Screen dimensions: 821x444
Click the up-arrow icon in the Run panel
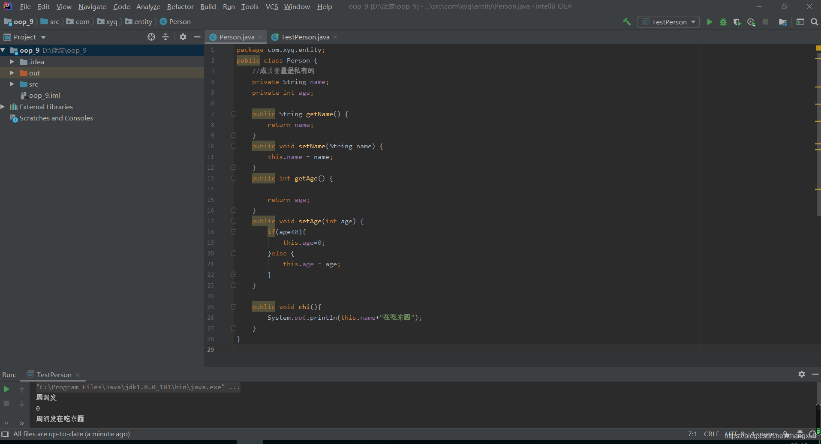click(22, 390)
